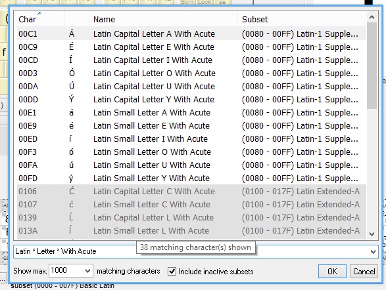Viewport: 386px width, 290px height.
Task: Open the search pattern history dropdown arrow
Action: 373,252
